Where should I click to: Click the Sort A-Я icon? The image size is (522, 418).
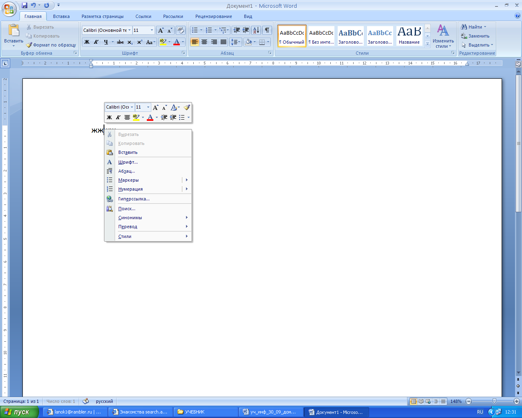(x=256, y=30)
